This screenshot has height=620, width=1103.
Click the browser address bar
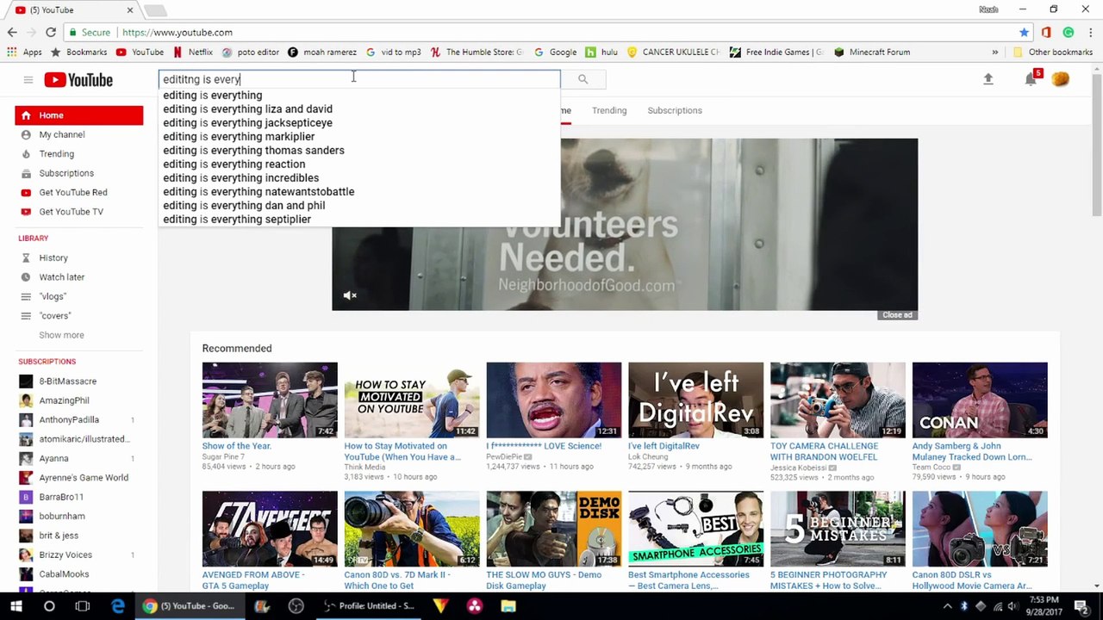pos(551,32)
